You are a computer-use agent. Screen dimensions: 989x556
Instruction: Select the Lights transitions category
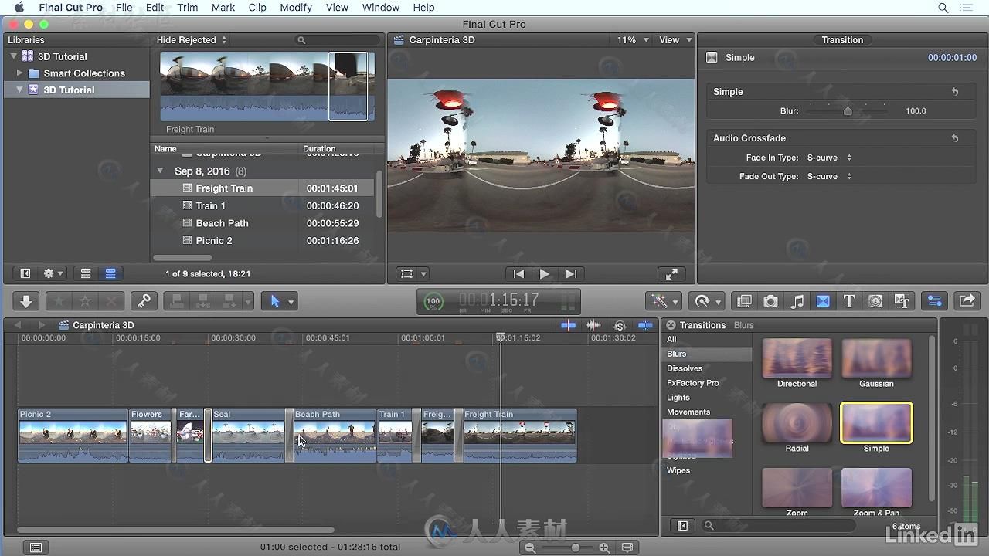point(678,398)
